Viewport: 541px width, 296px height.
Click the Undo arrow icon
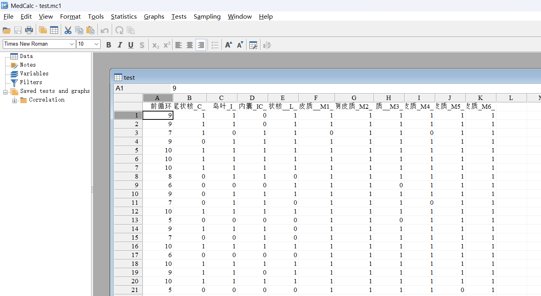pyautogui.click(x=105, y=30)
